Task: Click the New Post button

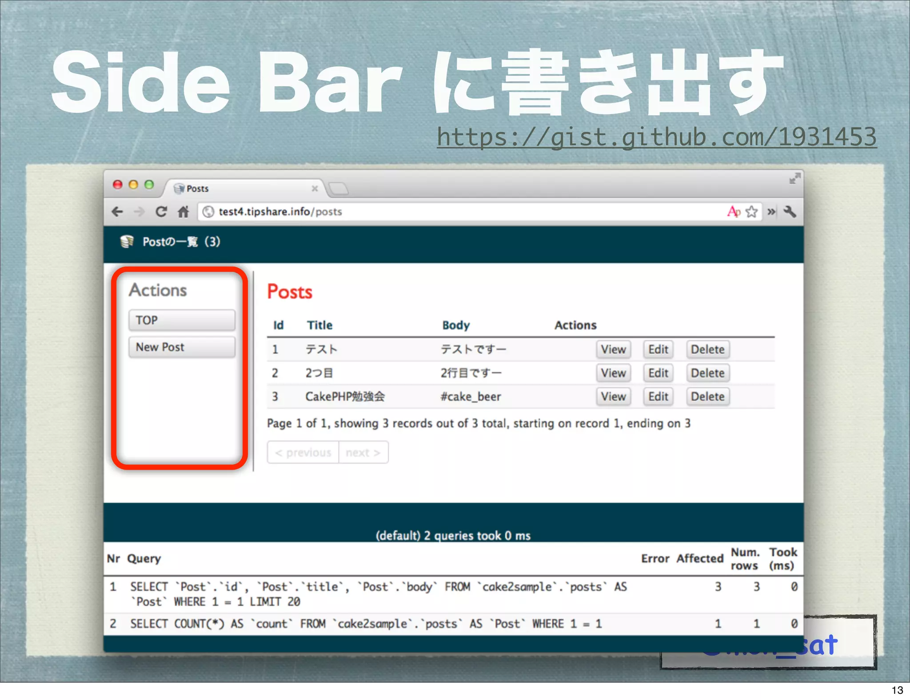Action: (182, 347)
